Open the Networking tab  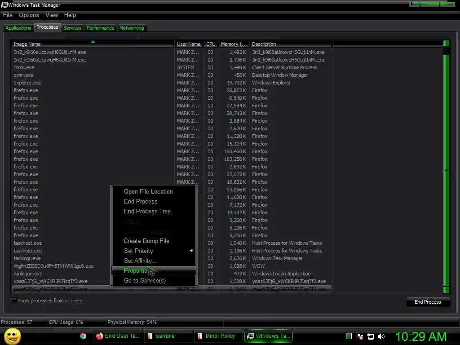[132, 28]
